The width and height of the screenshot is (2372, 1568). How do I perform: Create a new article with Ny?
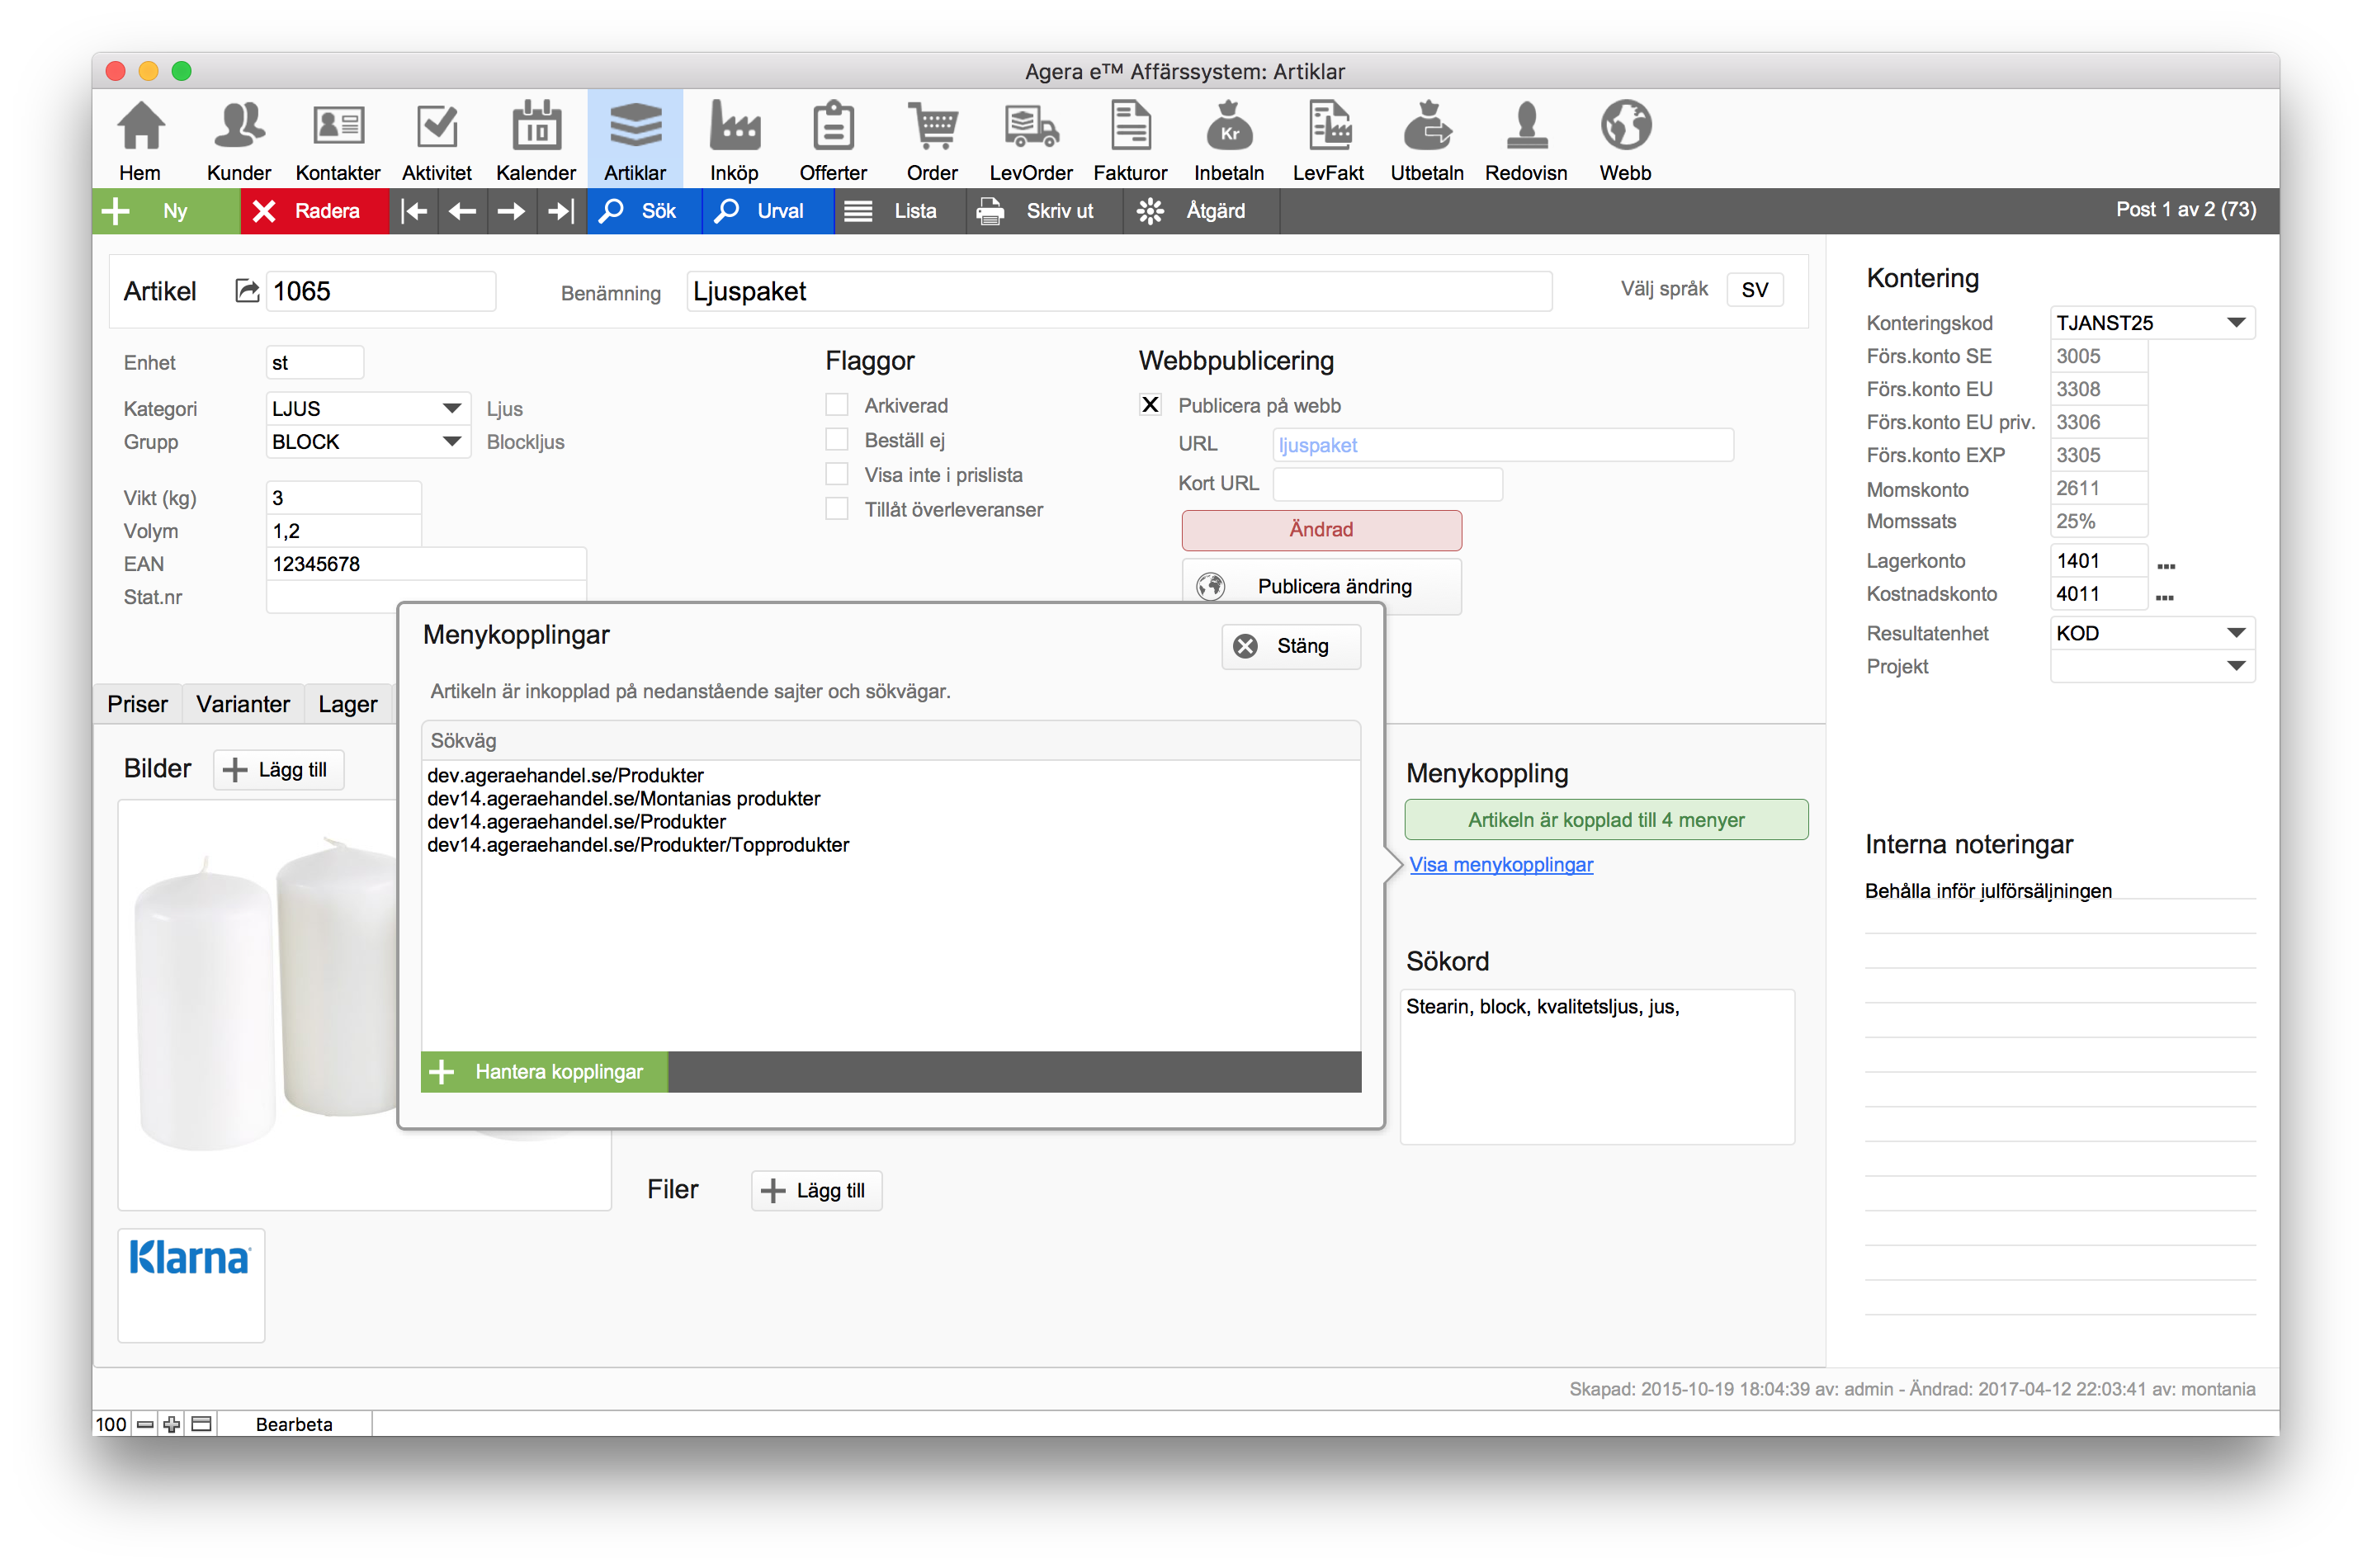coord(166,211)
